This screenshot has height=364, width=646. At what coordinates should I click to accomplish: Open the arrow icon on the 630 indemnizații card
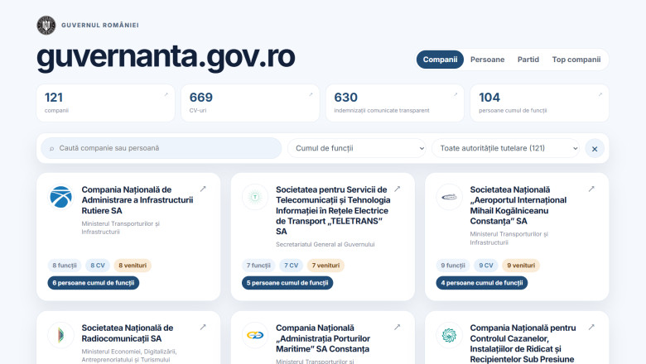click(456, 94)
